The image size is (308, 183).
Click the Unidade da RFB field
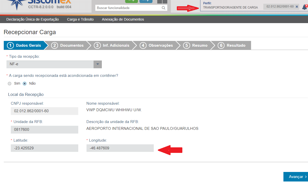(x=44, y=130)
